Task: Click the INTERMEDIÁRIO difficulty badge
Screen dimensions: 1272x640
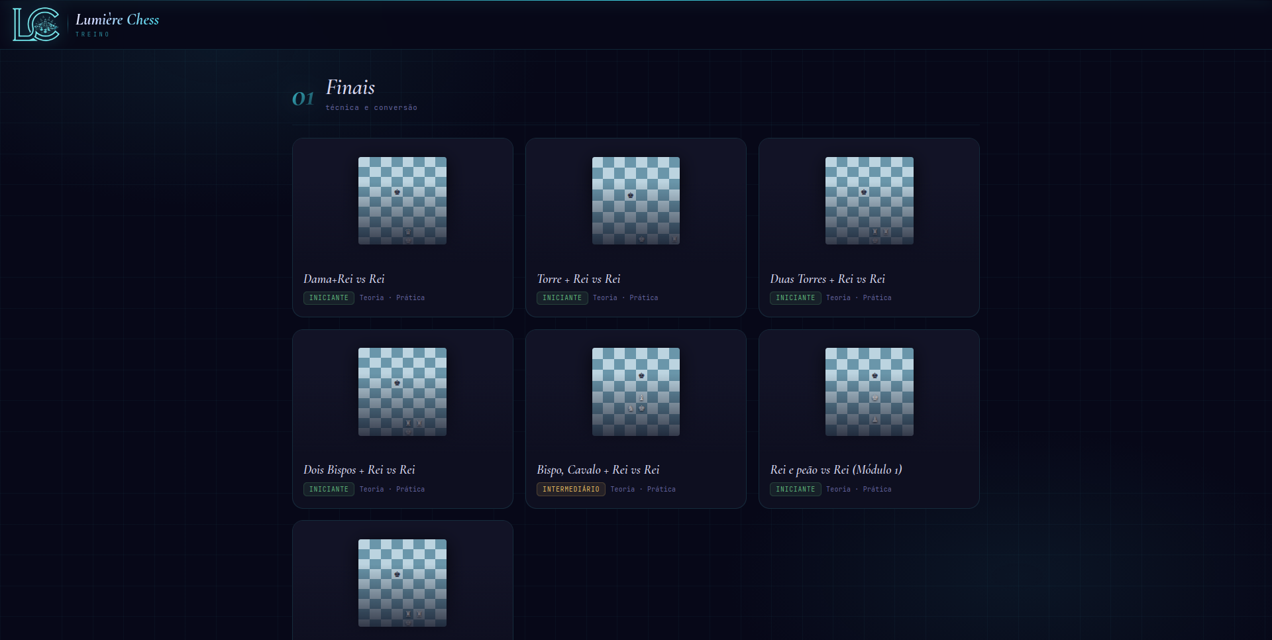Action: [570, 489]
